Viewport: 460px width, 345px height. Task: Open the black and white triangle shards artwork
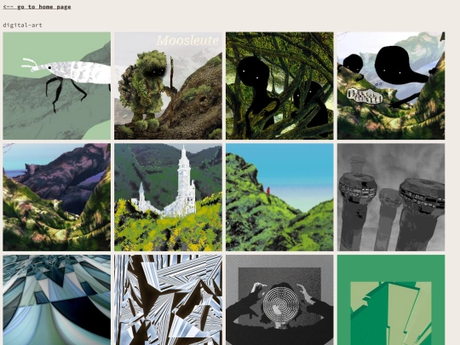point(168,300)
